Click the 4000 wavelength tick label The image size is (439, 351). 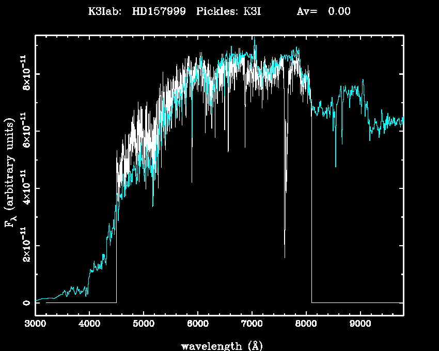point(89,324)
